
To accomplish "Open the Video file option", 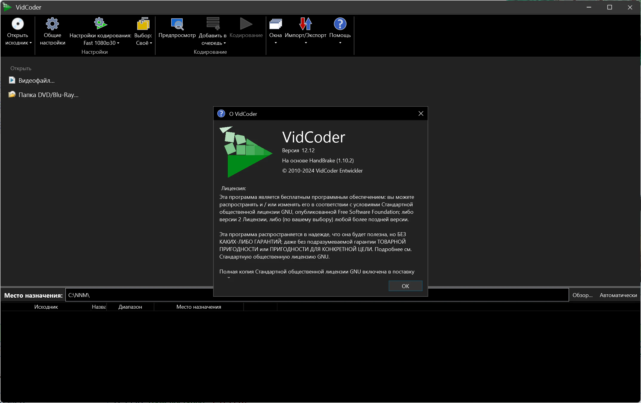I will pyautogui.click(x=36, y=81).
